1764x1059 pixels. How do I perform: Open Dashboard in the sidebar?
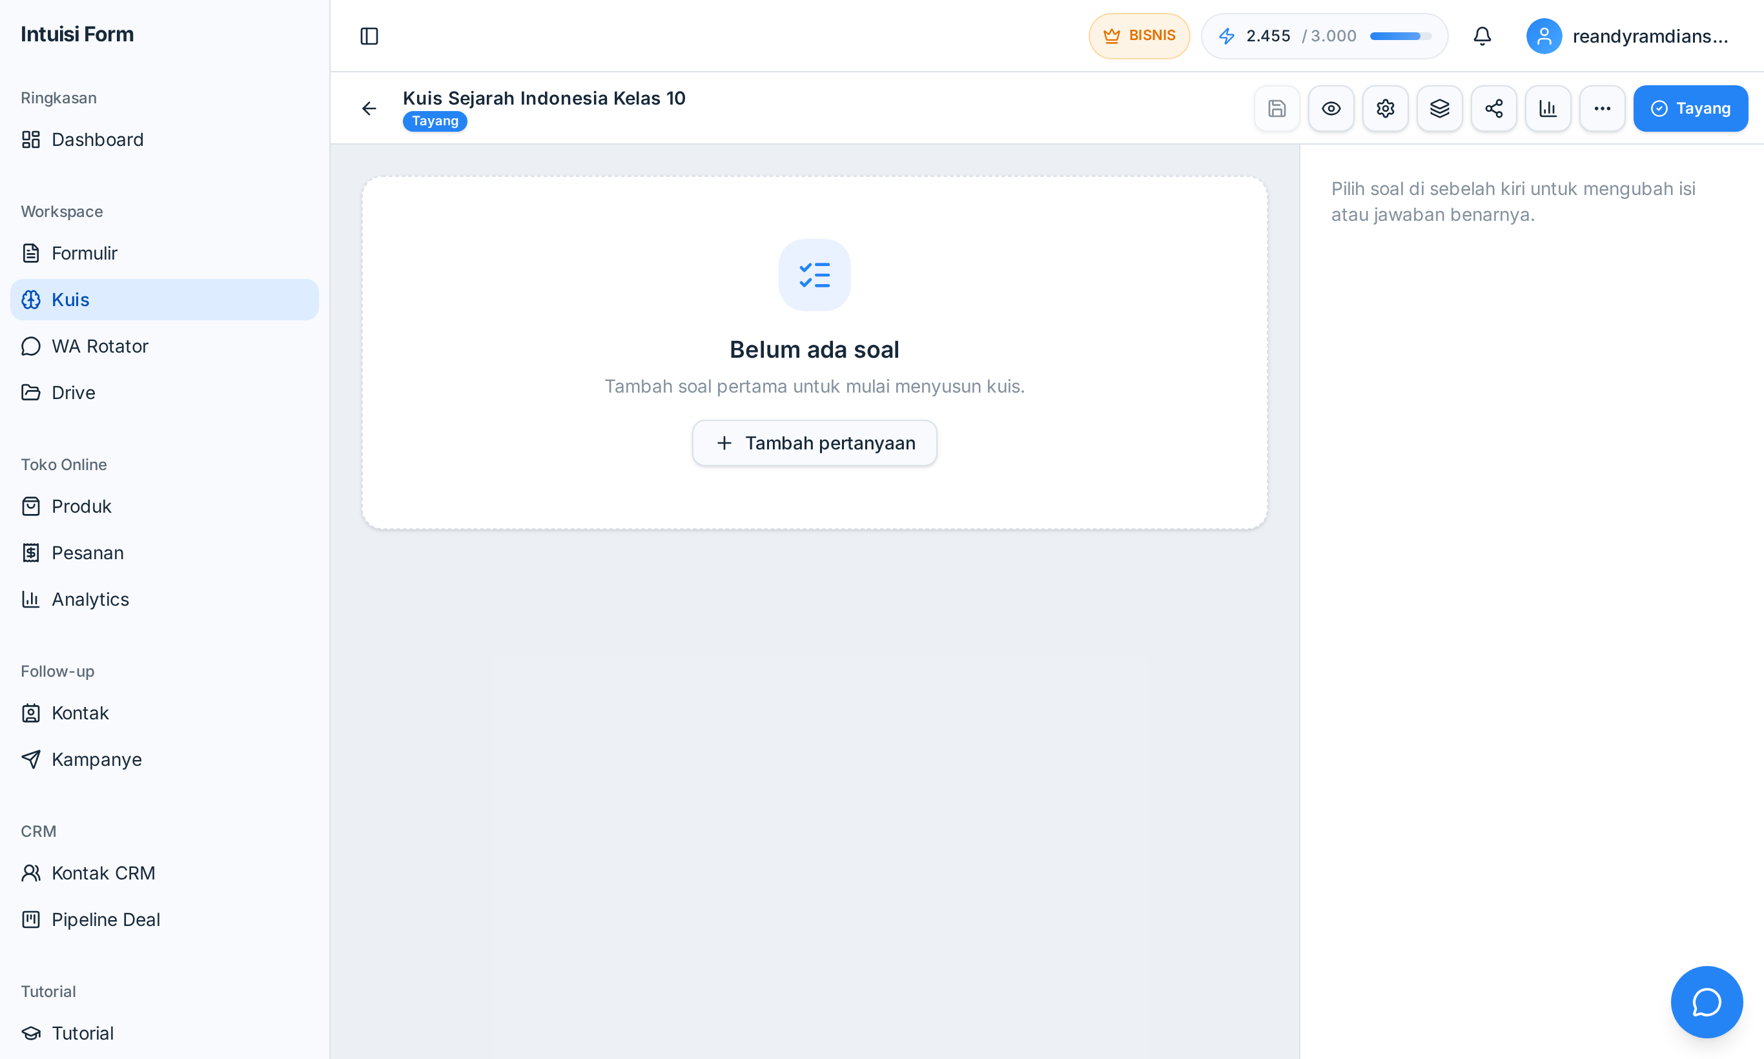tap(165, 139)
